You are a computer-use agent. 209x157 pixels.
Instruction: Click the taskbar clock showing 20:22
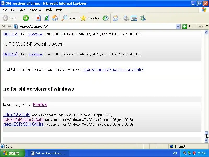(202, 153)
